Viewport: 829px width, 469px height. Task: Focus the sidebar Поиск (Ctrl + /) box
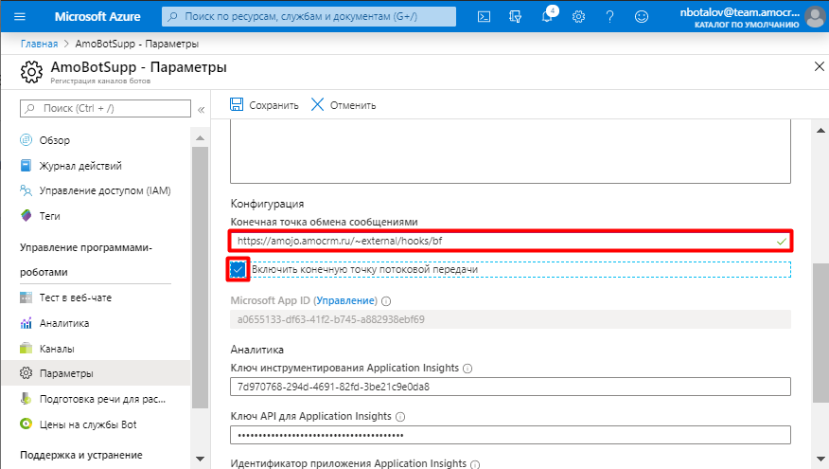pos(105,108)
